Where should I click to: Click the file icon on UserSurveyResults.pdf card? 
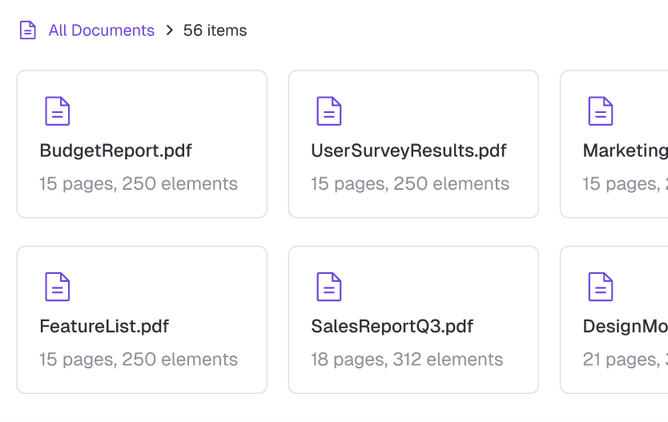(x=329, y=111)
